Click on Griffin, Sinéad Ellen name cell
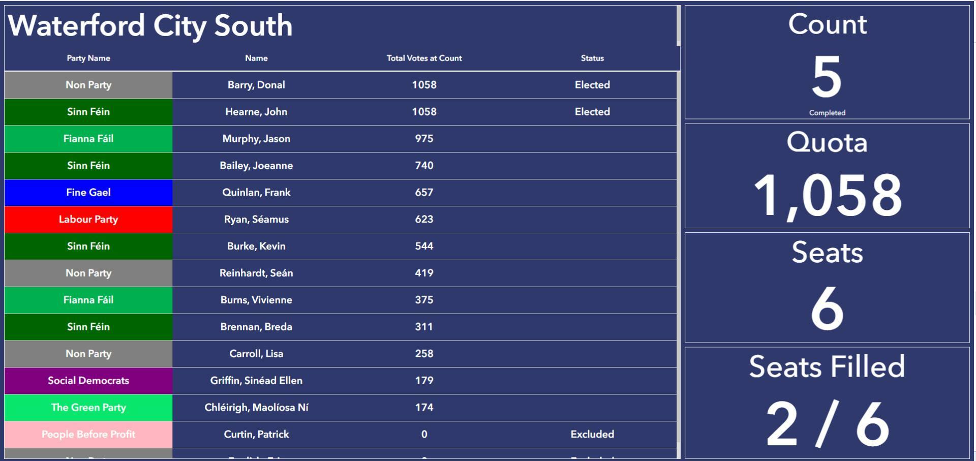 pos(256,381)
